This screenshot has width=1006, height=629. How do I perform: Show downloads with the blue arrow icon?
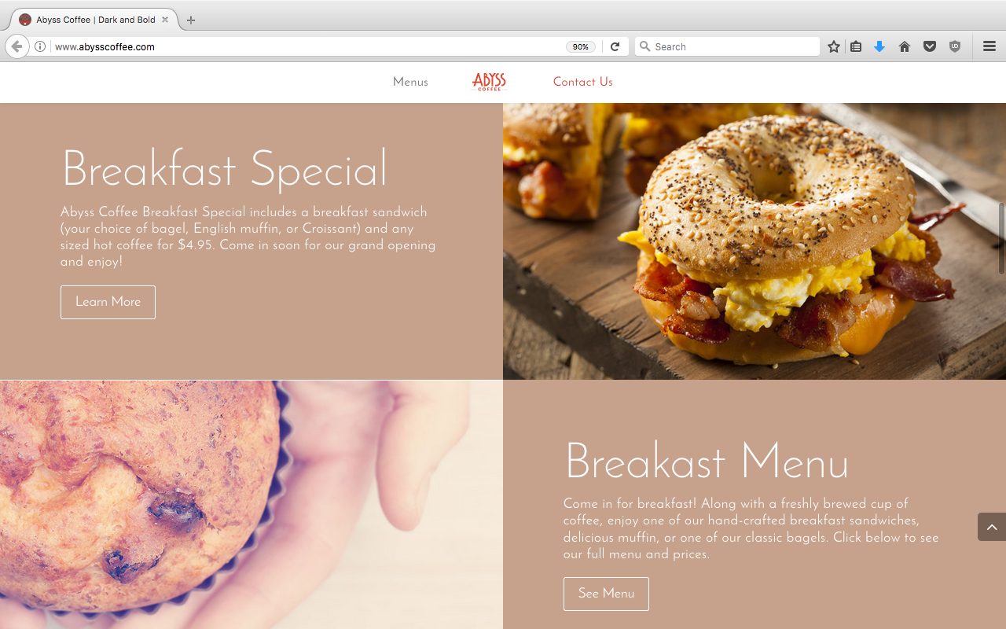879,46
